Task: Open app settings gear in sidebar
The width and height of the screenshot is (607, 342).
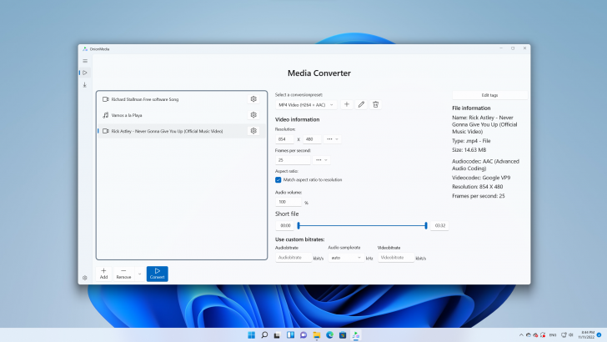Action: [84, 277]
